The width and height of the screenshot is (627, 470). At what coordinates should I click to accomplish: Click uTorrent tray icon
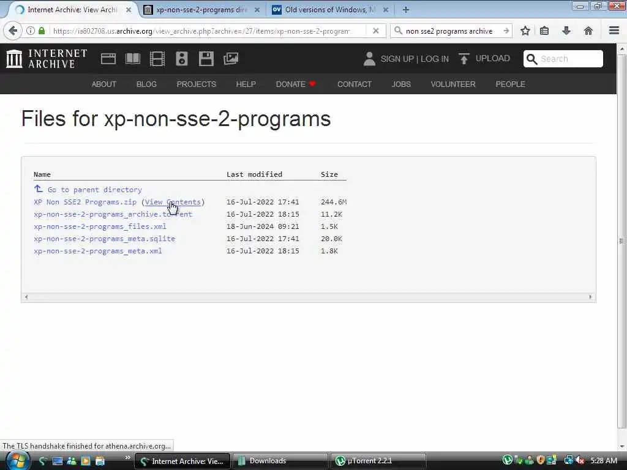[507, 460]
